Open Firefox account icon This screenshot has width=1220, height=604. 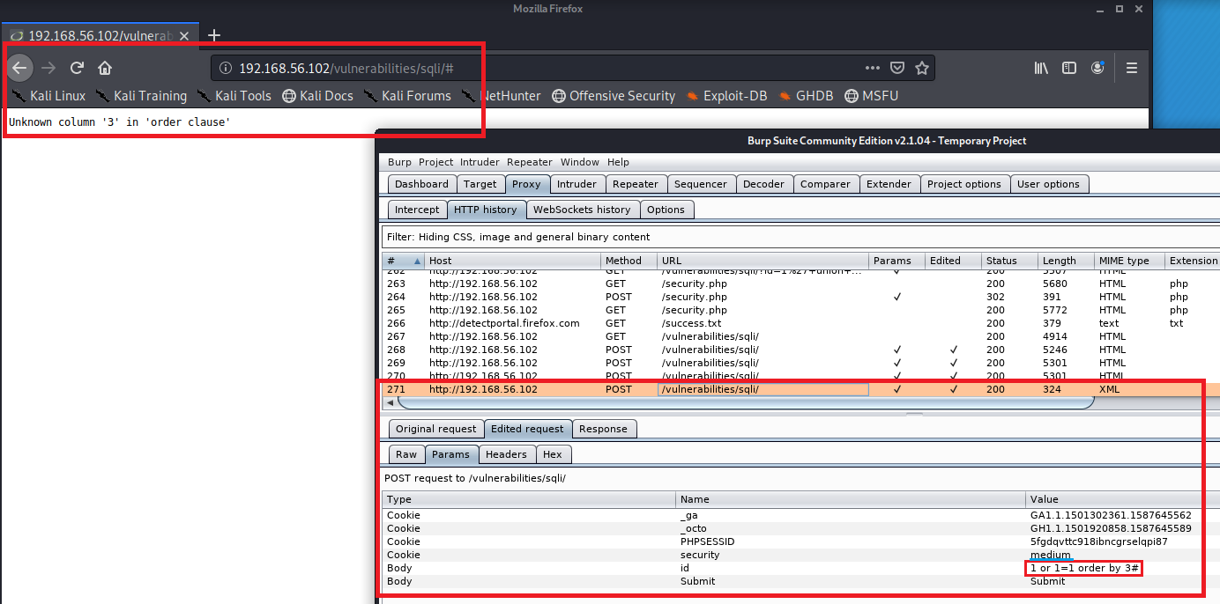tap(1097, 68)
